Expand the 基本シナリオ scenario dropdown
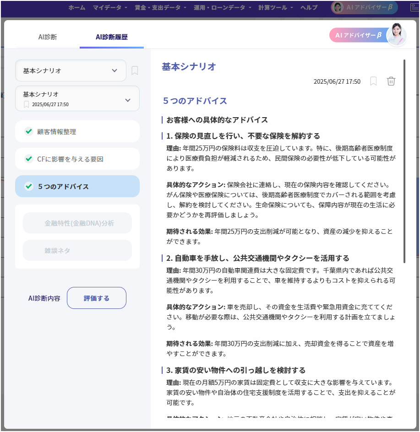This screenshot has width=420, height=432. (71, 70)
